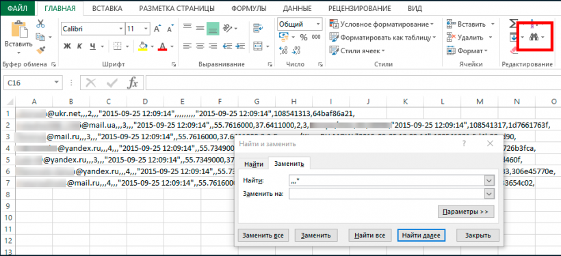This screenshot has width=561, height=256.
Task: Decrease font size with small A icon
Action: click(170, 29)
